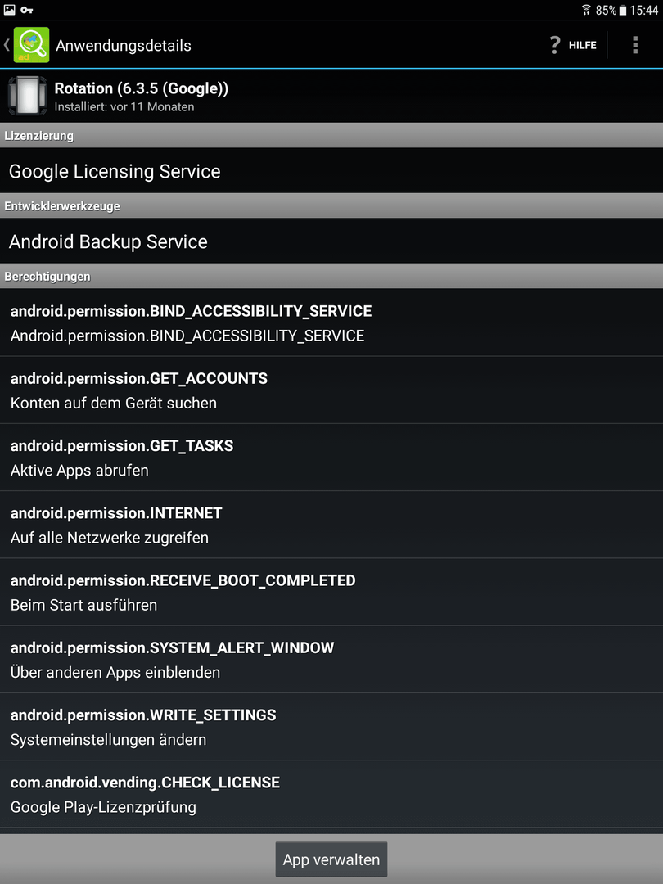Select the RECEIVE_BOOT_COMPLETED permission row
The image size is (663, 884).
[331, 592]
